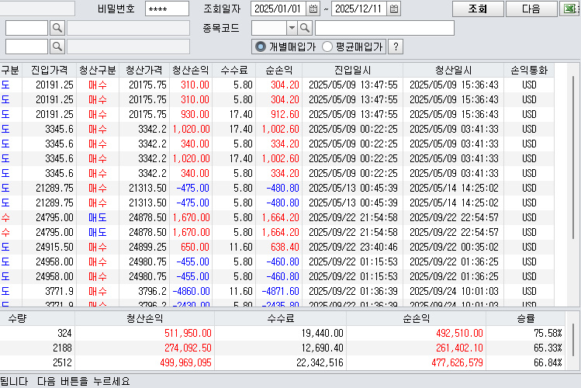Viewport: 581px width, 388px height.
Task: Sort by the 청산구분 column header
Action: [98, 70]
